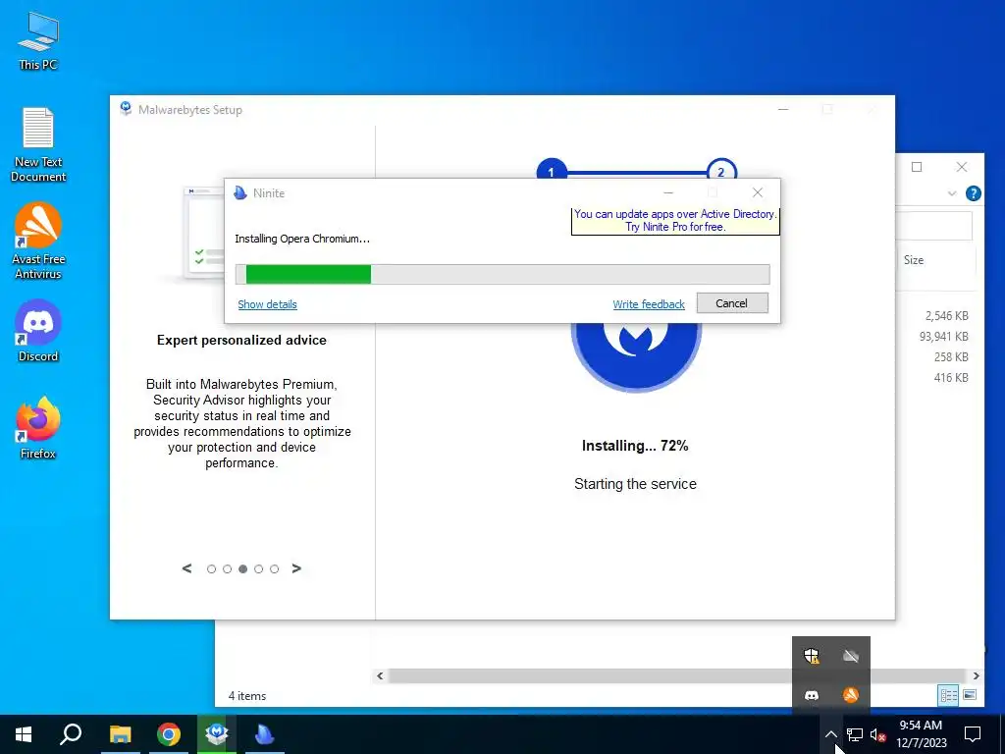1005x754 pixels.
Task: Open the Windows Start menu
Action: (x=24, y=734)
